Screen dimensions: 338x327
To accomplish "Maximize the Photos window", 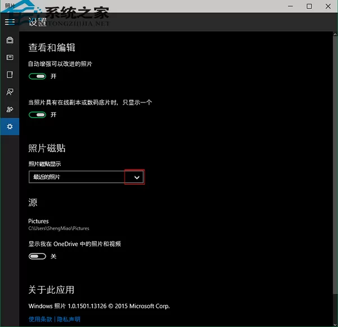I will point(309,6).
